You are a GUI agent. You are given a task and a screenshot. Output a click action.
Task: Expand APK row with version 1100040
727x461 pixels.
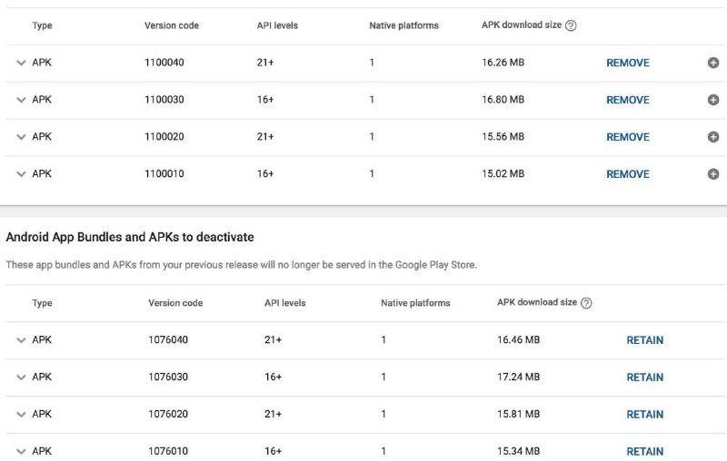tap(21, 63)
